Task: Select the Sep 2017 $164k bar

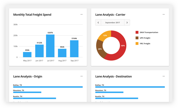Action: click(x=74, y=49)
